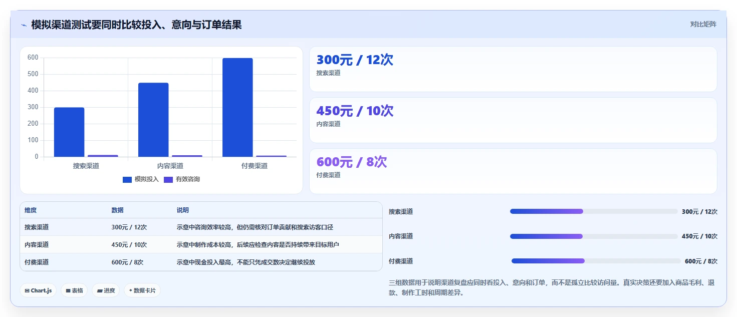Click the 说明 column header
The height and width of the screenshot is (317, 737).
point(183,210)
